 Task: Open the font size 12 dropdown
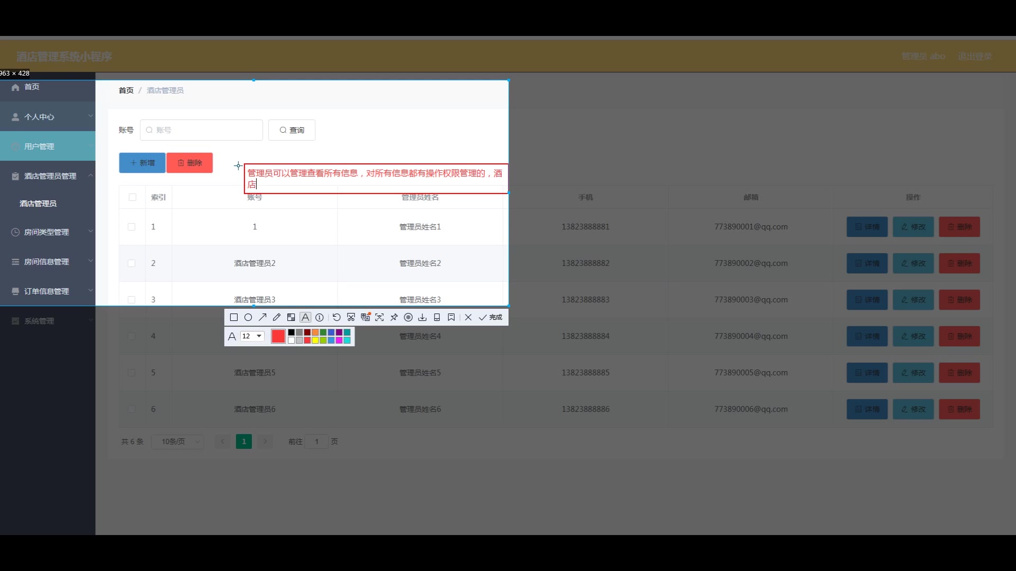252,336
